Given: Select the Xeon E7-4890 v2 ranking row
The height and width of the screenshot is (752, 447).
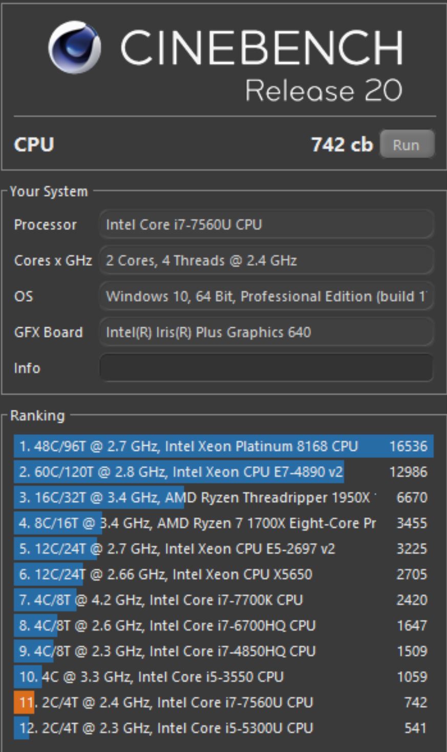Looking at the screenshot, I should 223,472.
